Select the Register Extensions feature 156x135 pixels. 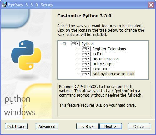[x=109, y=49]
